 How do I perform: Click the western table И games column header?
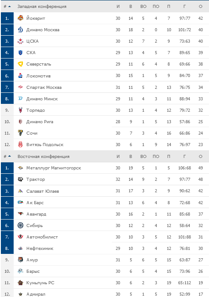[x=118, y=7]
